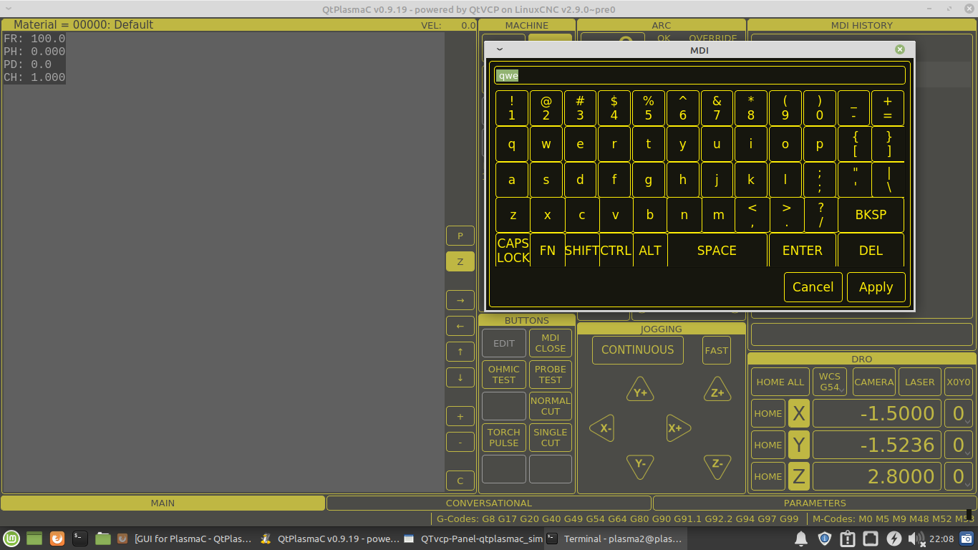Switch to PARAMETERS tab
The image size is (978, 550).
(815, 503)
